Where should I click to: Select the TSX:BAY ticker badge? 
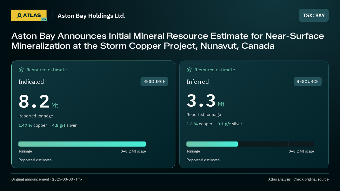pyautogui.click(x=314, y=15)
